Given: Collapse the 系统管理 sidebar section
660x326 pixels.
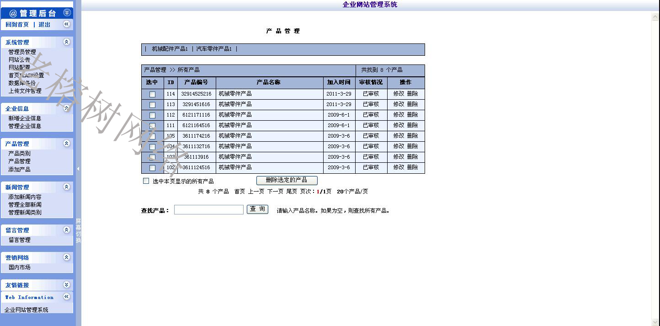Looking at the screenshot, I should 66,42.
